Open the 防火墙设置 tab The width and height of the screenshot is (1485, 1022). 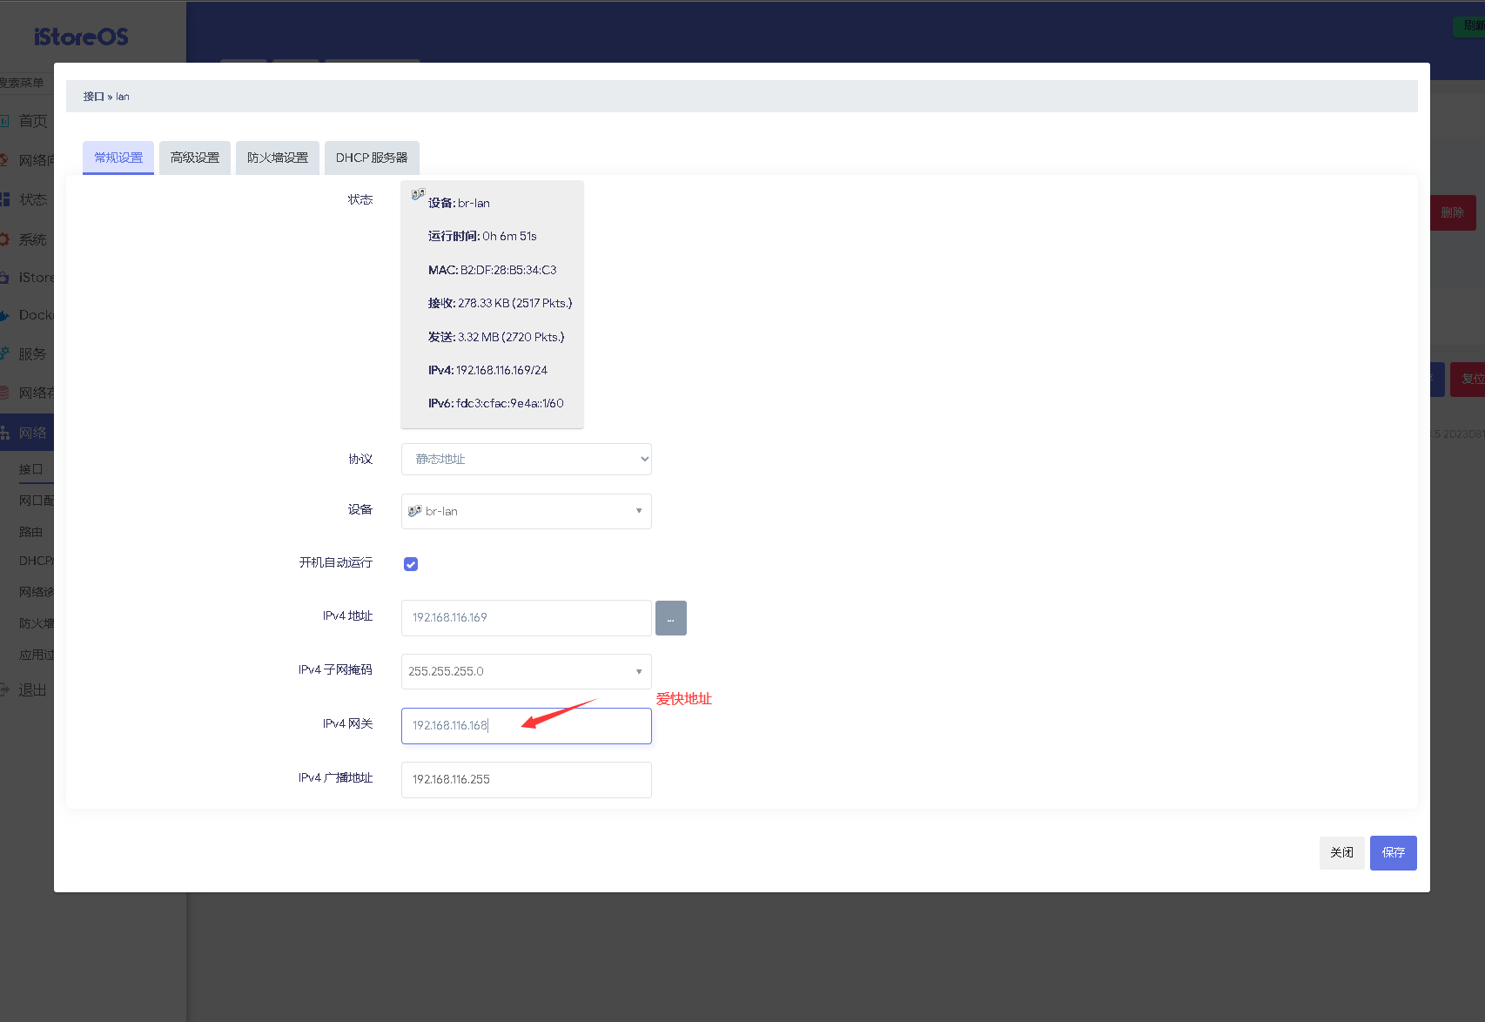278,158
